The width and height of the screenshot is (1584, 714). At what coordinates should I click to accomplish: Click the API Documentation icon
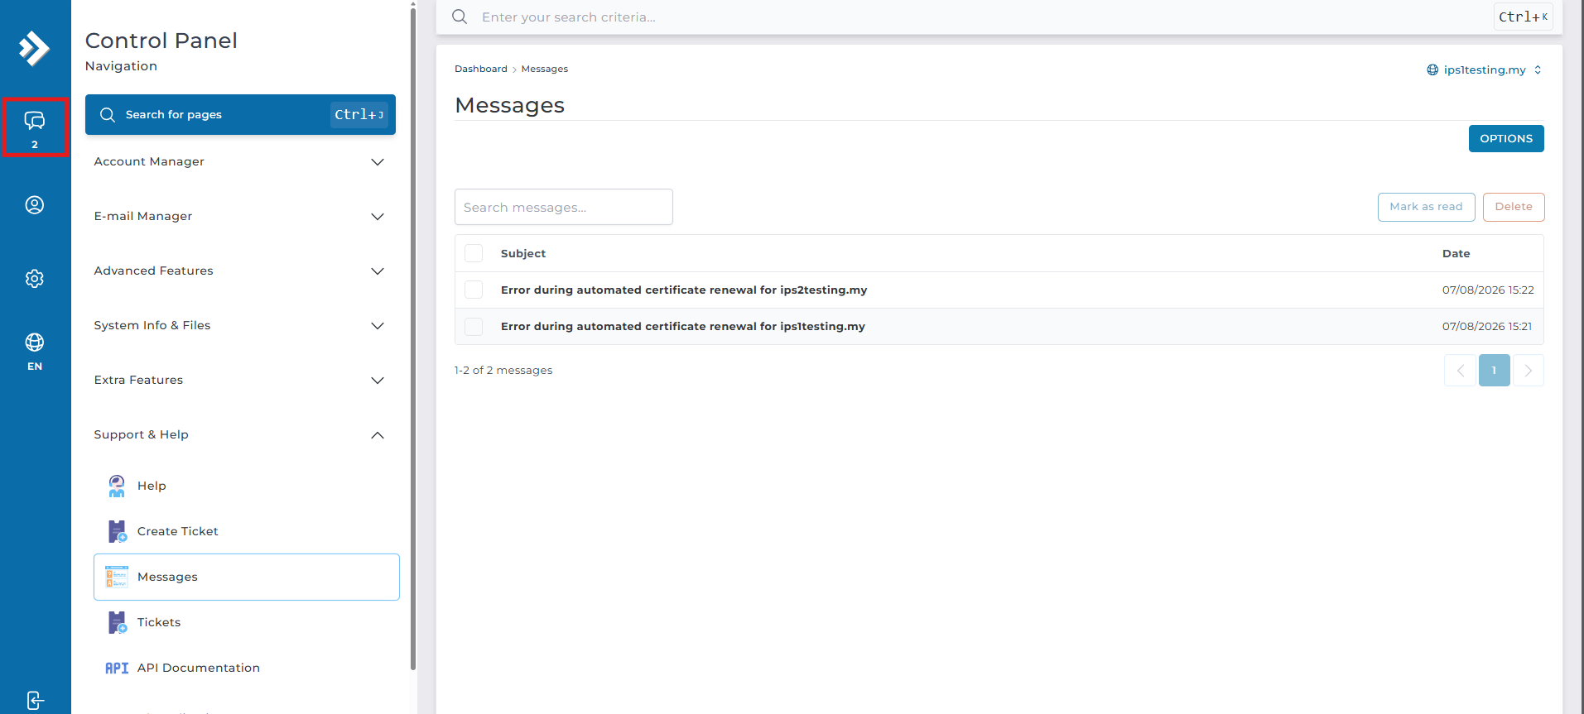[x=117, y=668]
